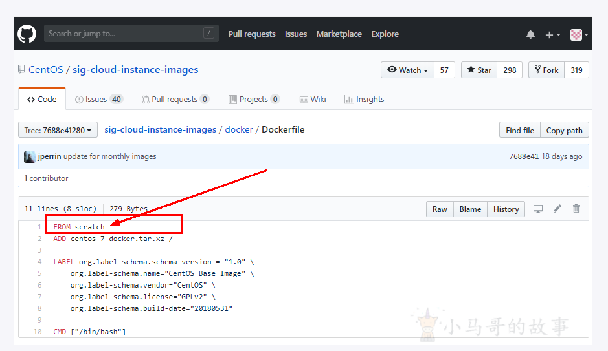608x351 pixels.
Task: Switch to the repository Pull requests tab
Action: click(175, 100)
